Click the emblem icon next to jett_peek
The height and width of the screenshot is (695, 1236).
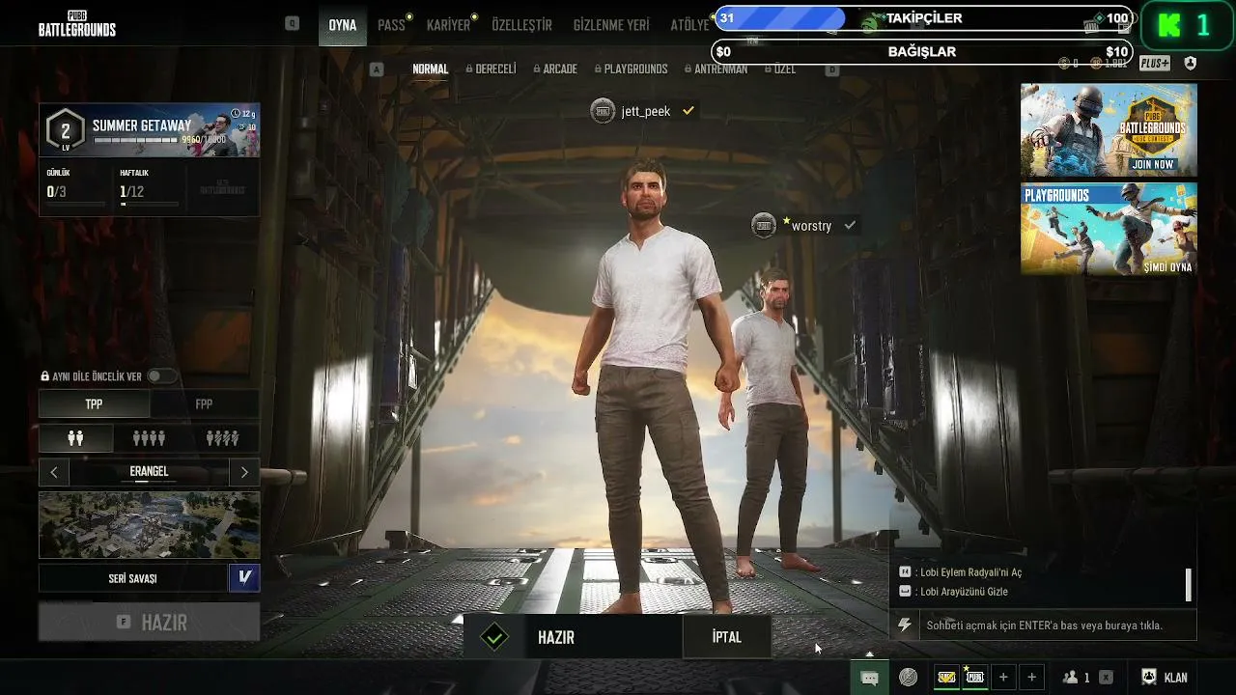[603, 111]
